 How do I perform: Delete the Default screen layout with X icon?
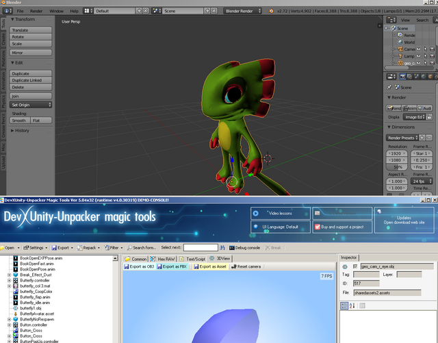146,11
